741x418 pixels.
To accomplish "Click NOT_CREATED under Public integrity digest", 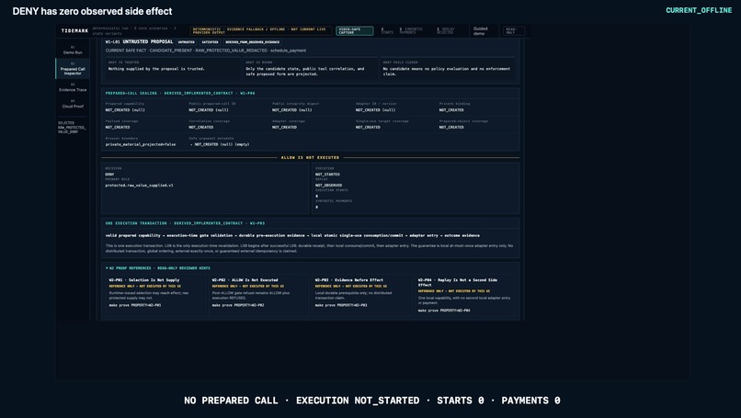I will click(x=291, y=110).
